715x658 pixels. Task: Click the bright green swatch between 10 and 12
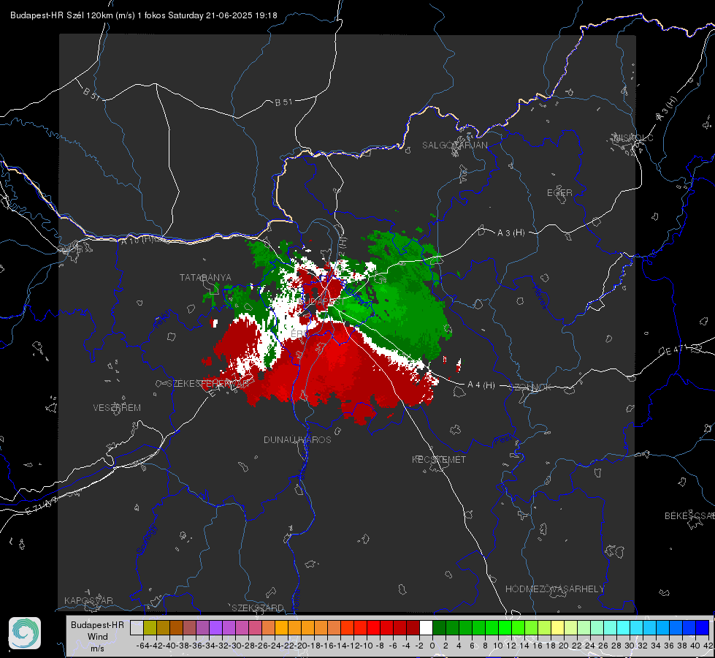click(x=505, y=628)
